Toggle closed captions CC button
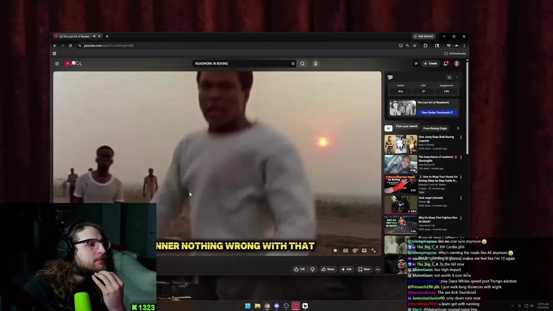553x311 pixels. [x=346, y=251]
